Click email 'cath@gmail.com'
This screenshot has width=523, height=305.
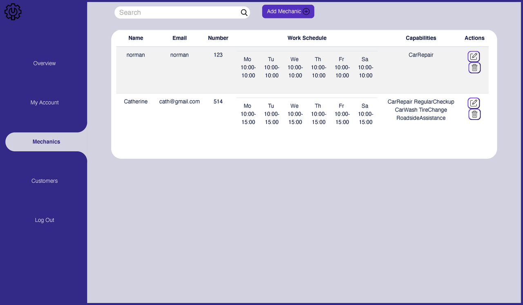[179, 102]
